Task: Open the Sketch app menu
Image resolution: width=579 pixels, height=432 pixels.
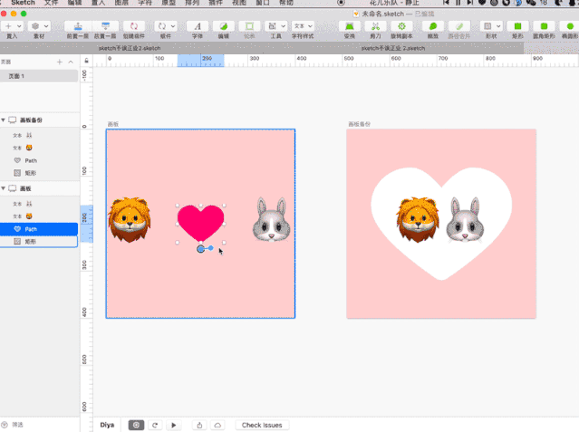Action: click(x=23, y=3)
